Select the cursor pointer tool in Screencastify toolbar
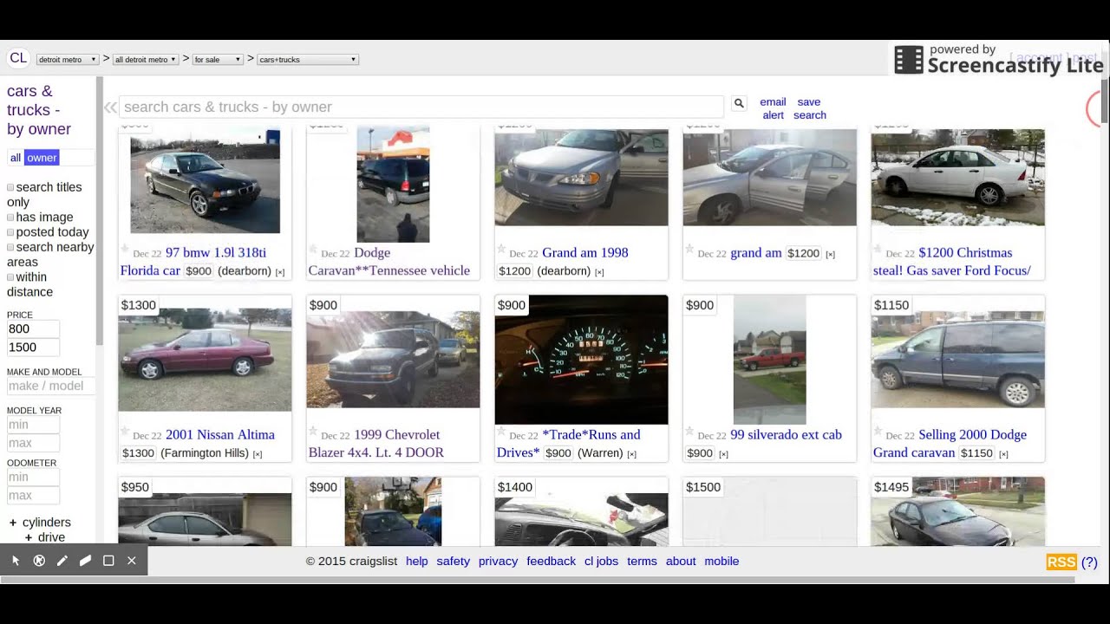Screen dimensions: 1110x624 [x=16, y=561]
